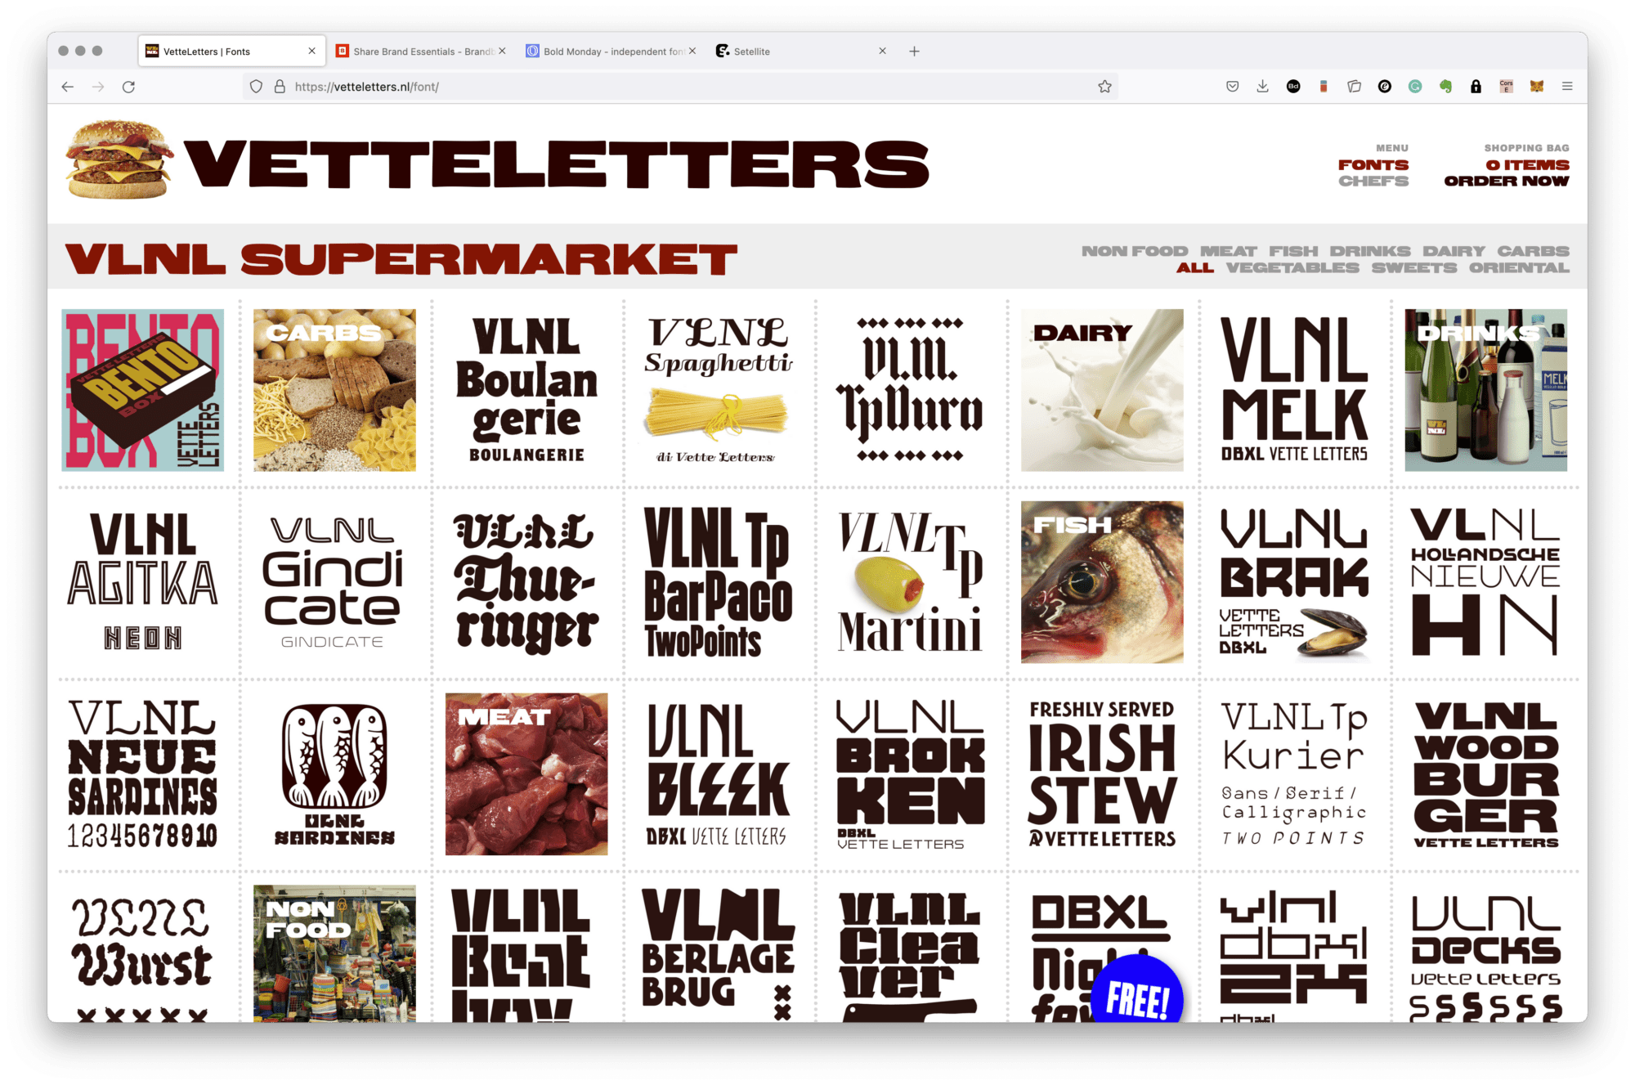Select the MEAT category filter
Image resolution: width=1635 pixels, height=1085 pixels.
[1228, 252]
